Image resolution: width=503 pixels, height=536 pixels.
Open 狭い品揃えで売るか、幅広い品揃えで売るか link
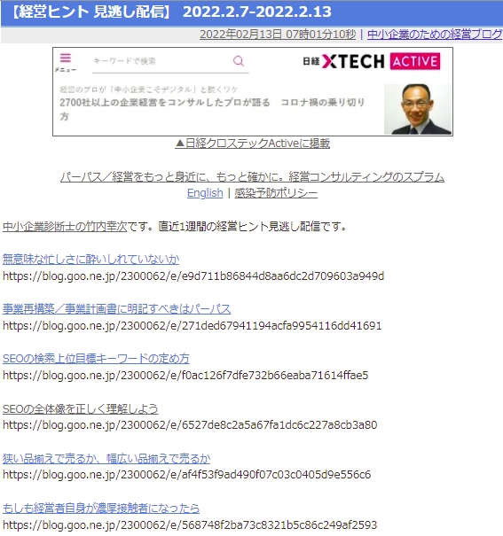(x=106, y=458)
